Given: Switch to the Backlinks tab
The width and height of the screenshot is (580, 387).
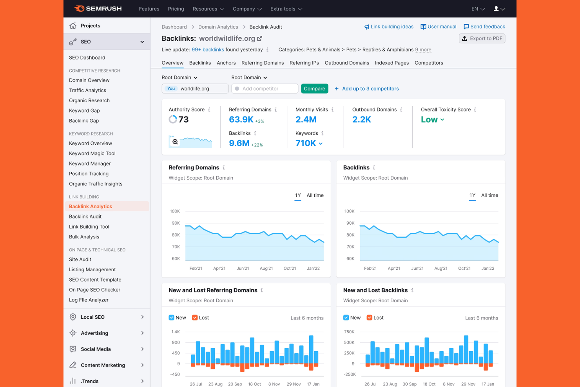Looking at the screenshot, I should (200, 63).
